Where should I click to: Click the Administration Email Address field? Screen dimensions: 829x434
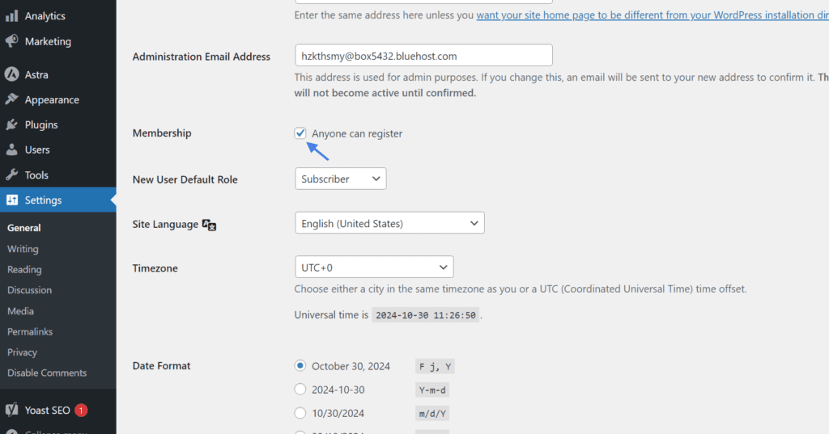(x=423, y=56)
